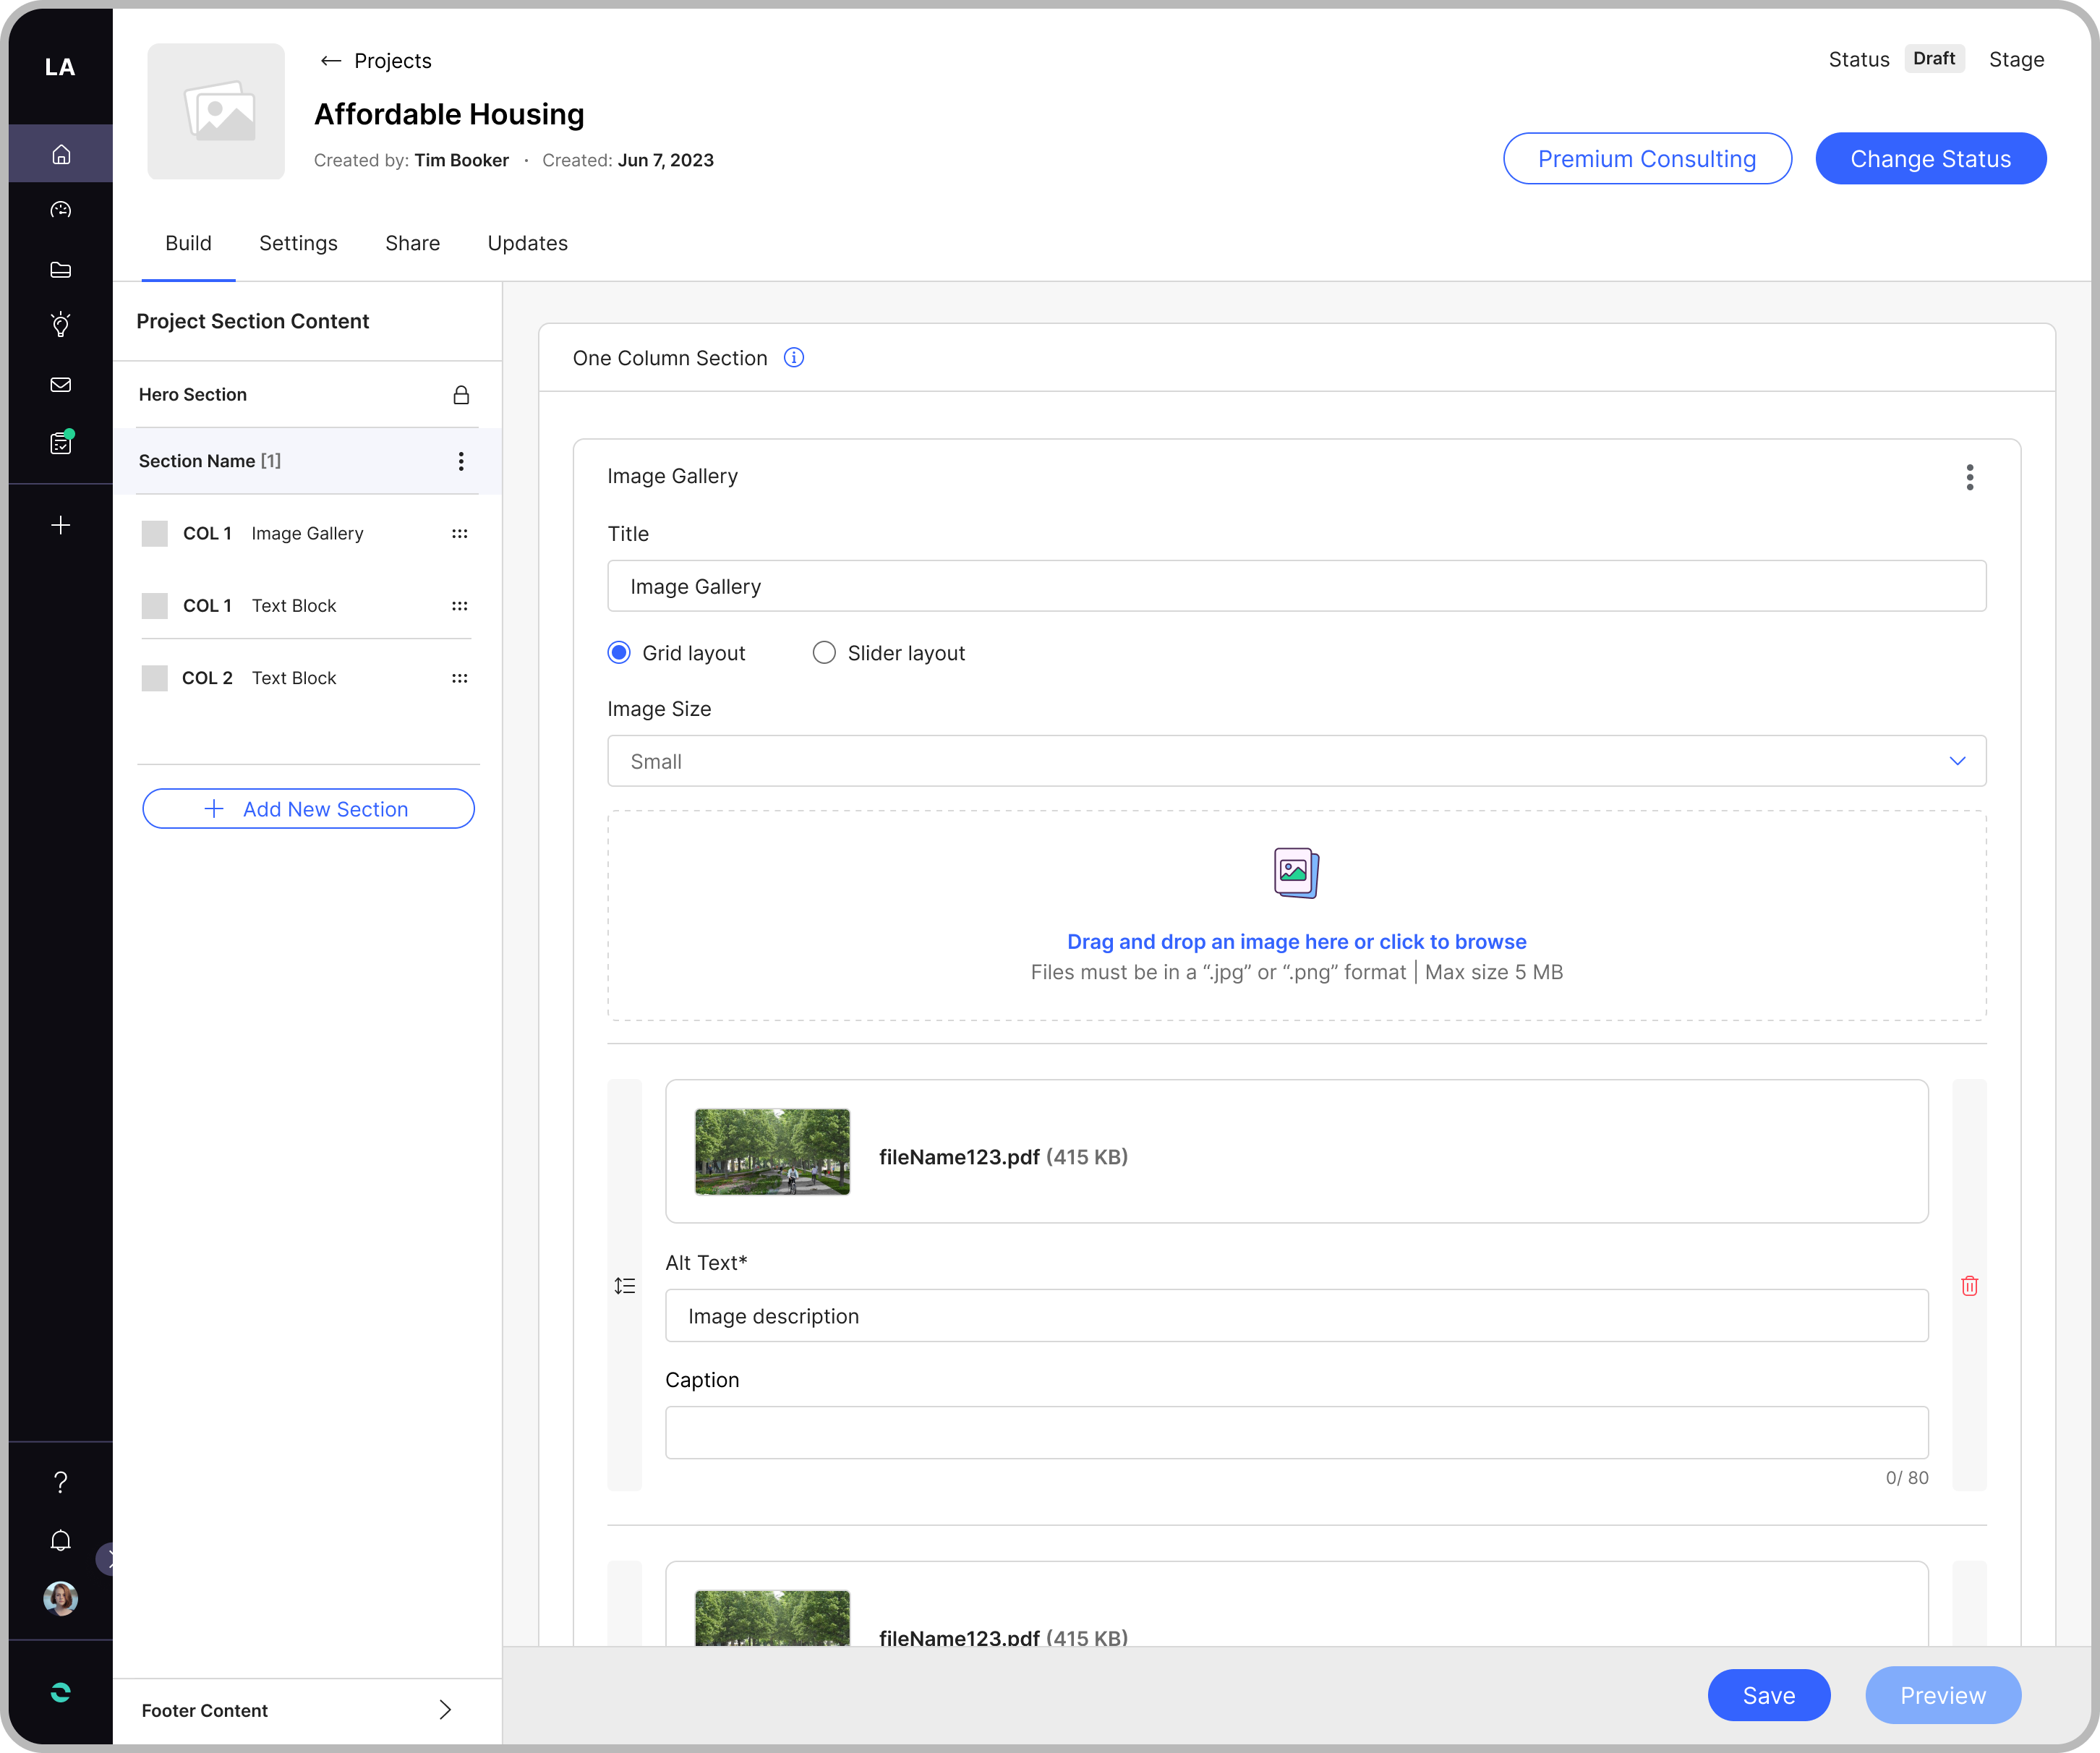Open the home icon in sidebar

click(61, 154)
